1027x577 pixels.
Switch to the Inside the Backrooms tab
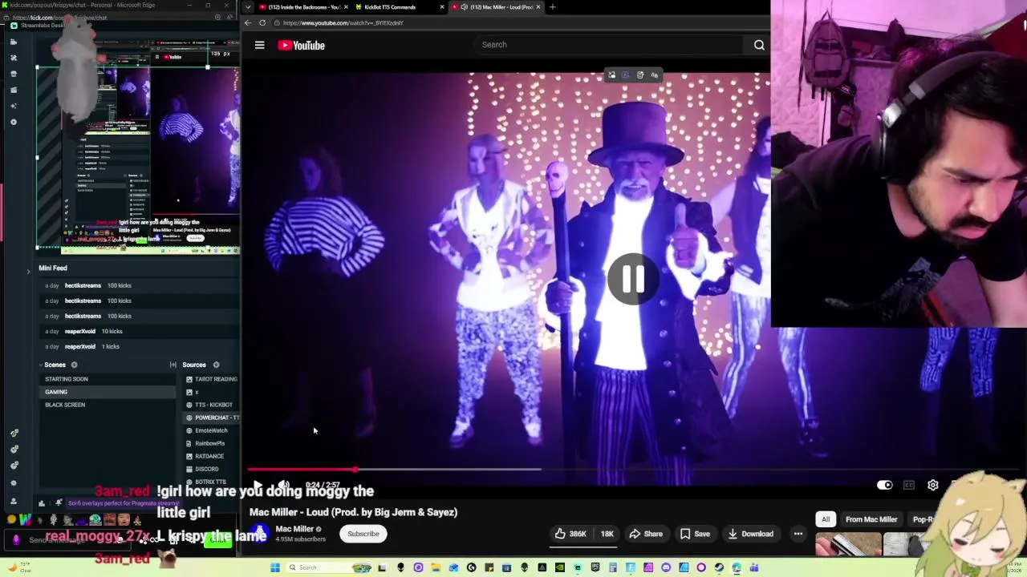coord(303,7)
